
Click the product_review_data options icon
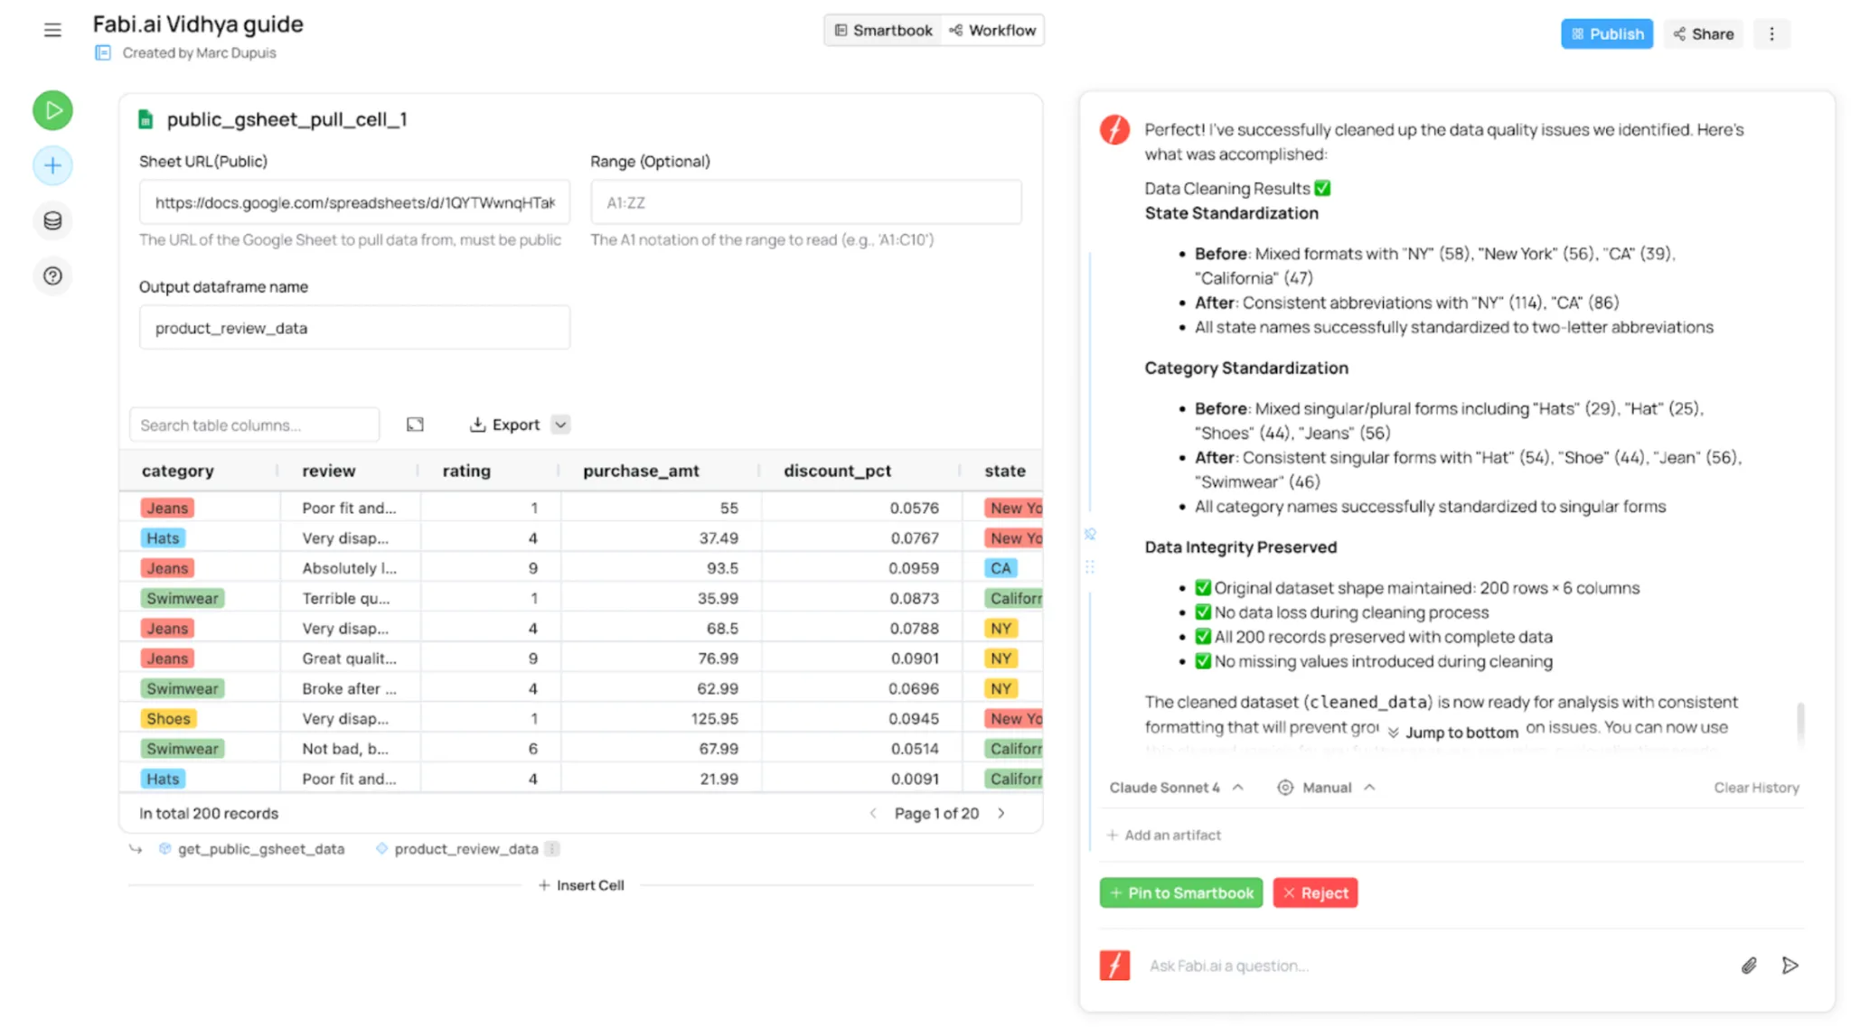tap(552, 849)
